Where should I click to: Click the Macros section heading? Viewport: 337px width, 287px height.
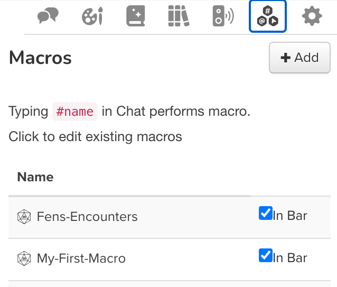pos(40,58)
